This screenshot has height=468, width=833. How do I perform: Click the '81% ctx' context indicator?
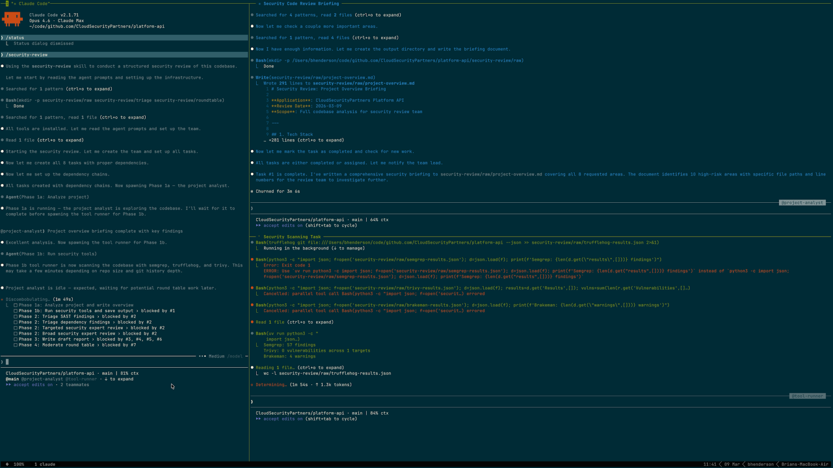point(129,373)
